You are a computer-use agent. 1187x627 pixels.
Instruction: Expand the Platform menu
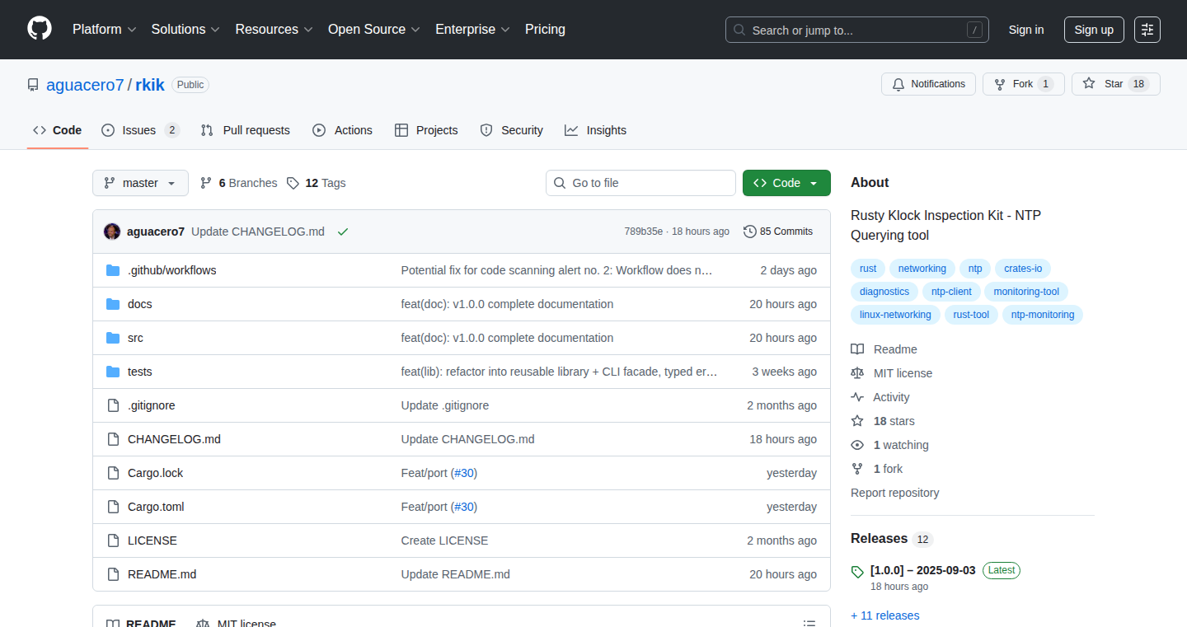(x=104, y=30)
